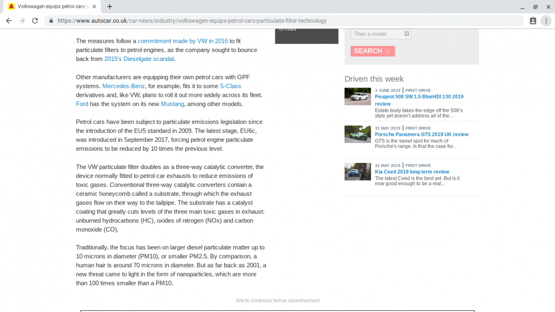555x312 pixels.
Task: Open Porsche Panamera GTS 2019 UK review
Action: [x=422, y=134]
